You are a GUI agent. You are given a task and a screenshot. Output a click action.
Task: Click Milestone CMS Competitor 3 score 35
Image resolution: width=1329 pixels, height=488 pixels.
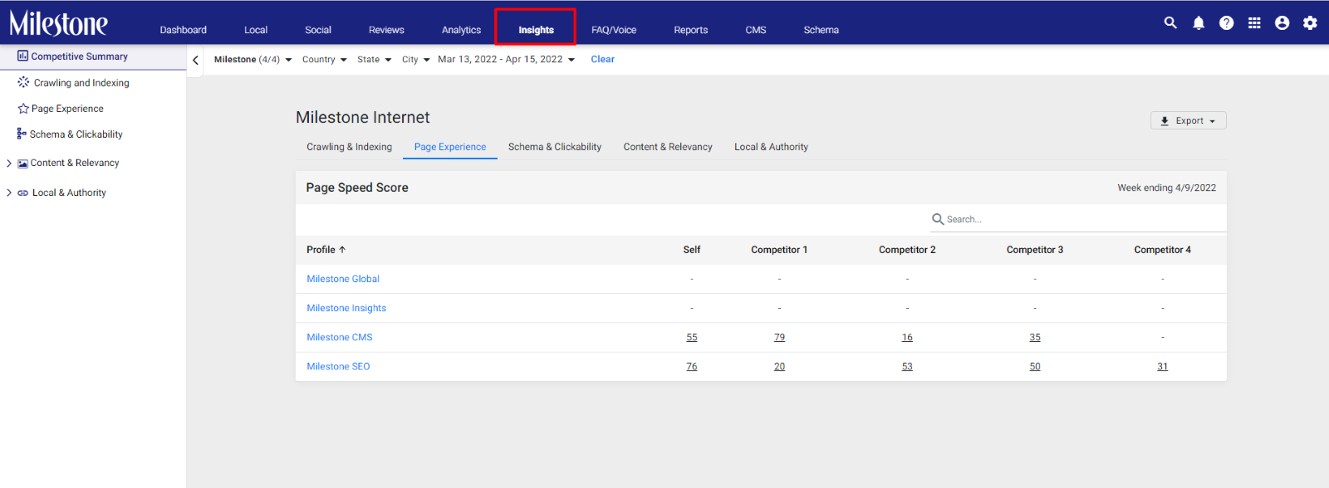1035,338
